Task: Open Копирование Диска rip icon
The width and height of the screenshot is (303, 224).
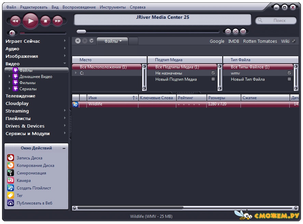Action: (11, 165)
